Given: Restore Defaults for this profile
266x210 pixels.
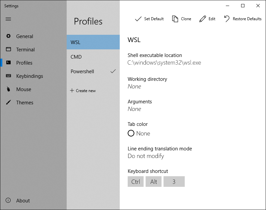Looking at the screenshot, I should click(x=243, y=19).
